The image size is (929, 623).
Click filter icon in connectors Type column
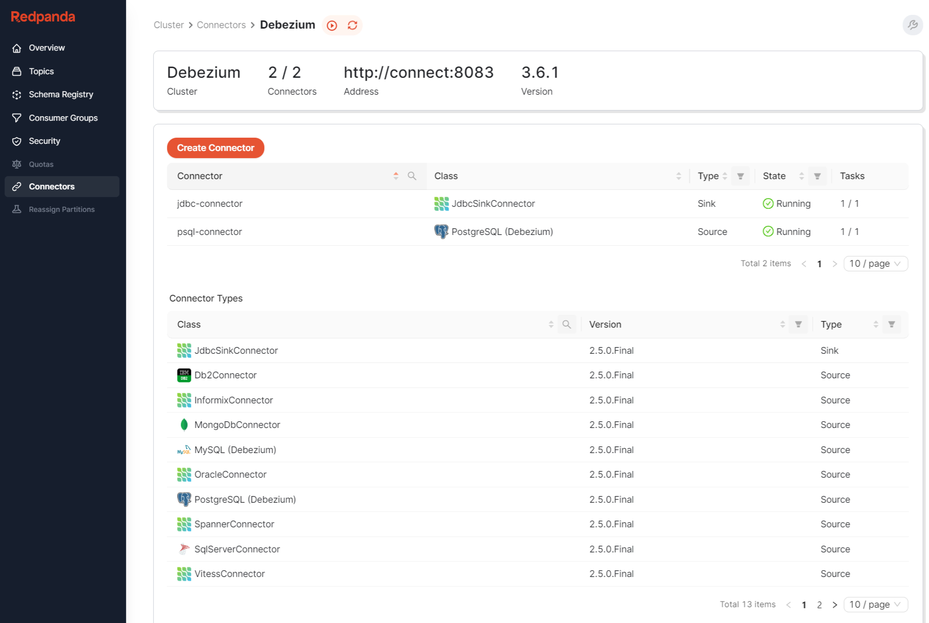coord(741,176)
